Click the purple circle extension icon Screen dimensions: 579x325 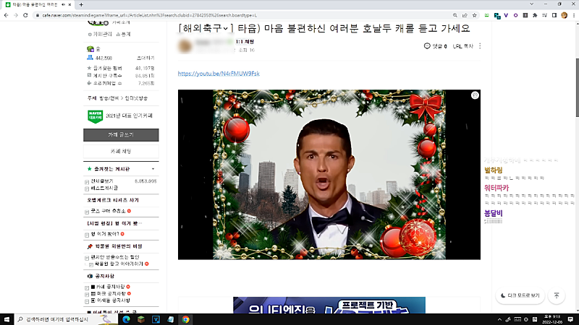[515, 15]
